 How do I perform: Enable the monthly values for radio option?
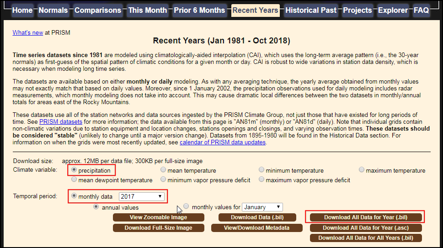tap(186, 206)
